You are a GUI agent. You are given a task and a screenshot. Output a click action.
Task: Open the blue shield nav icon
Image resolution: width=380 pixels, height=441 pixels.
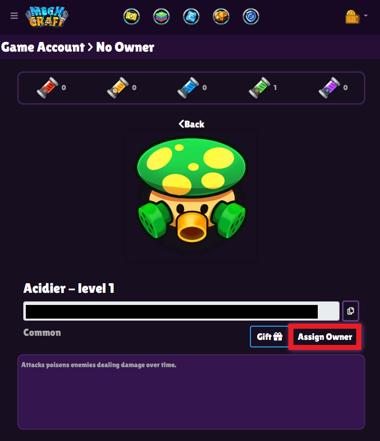251,17
